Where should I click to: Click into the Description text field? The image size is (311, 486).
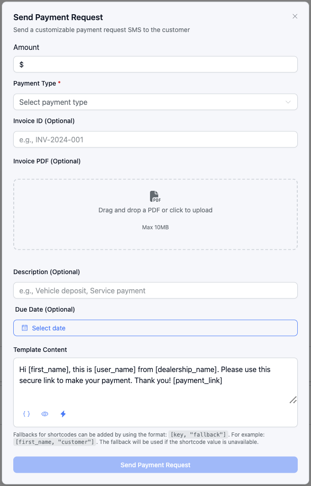(x=155, y=291)
